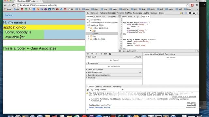Image resolution: width=209 pixels, height=117 pixels.
Task: Click the step over function icon
Action: click(x=92, y=54)
